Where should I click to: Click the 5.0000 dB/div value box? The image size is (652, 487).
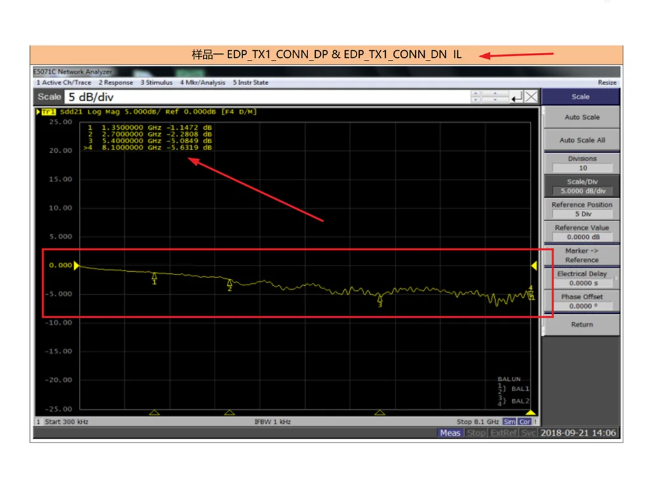coord(583,191)
